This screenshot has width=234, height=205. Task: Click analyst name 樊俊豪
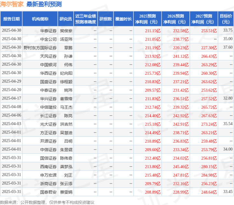tap(66, 31)
